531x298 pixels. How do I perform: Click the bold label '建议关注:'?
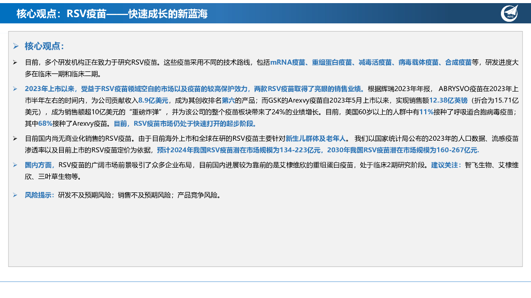[446, 165]
